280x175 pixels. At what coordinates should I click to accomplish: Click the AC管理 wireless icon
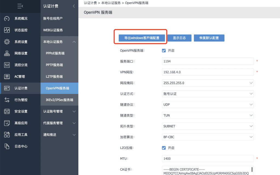(x=7, y=77)
